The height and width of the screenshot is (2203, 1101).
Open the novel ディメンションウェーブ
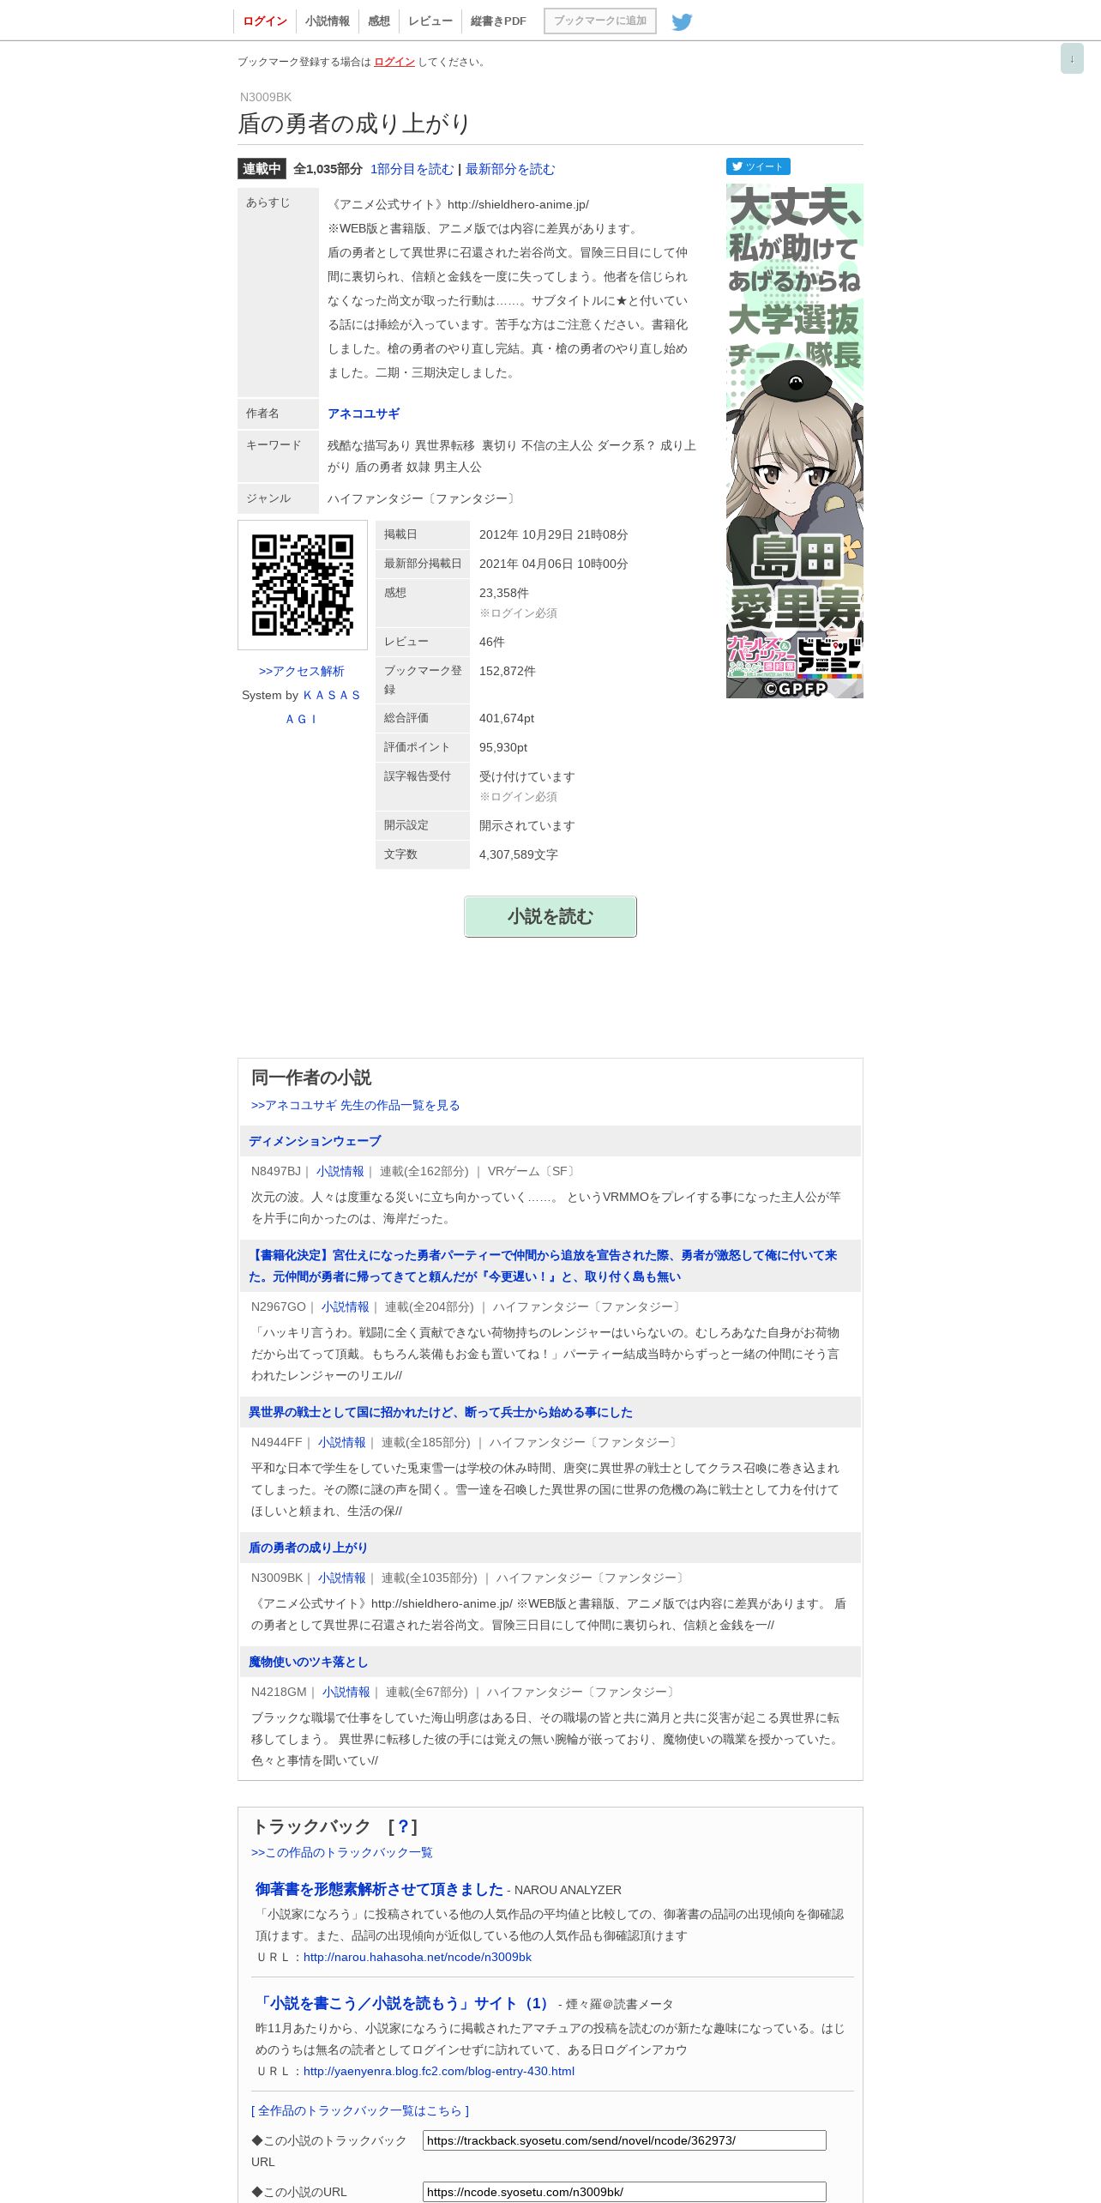coord(315,1141)
